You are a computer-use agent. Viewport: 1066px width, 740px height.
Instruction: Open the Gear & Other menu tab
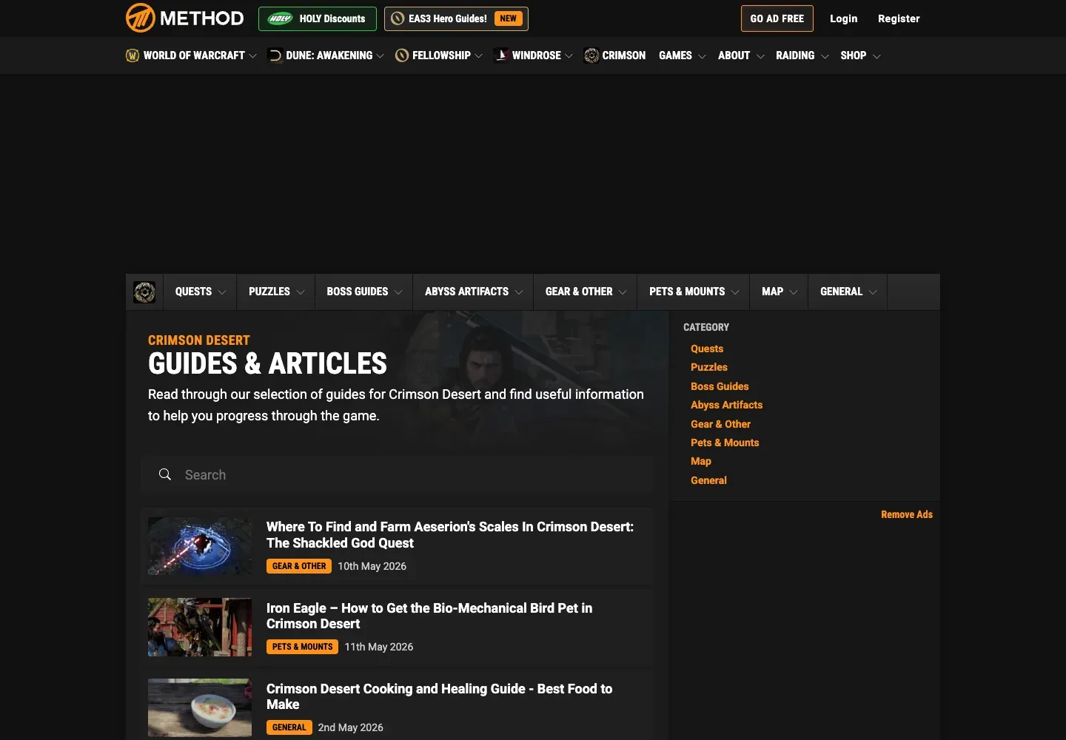click(586, 292)
